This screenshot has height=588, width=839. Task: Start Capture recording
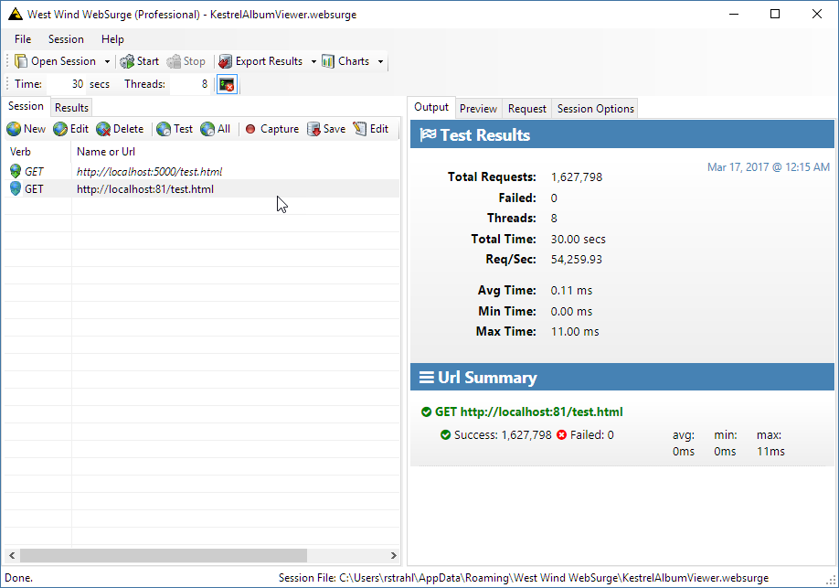pos(271,129)
